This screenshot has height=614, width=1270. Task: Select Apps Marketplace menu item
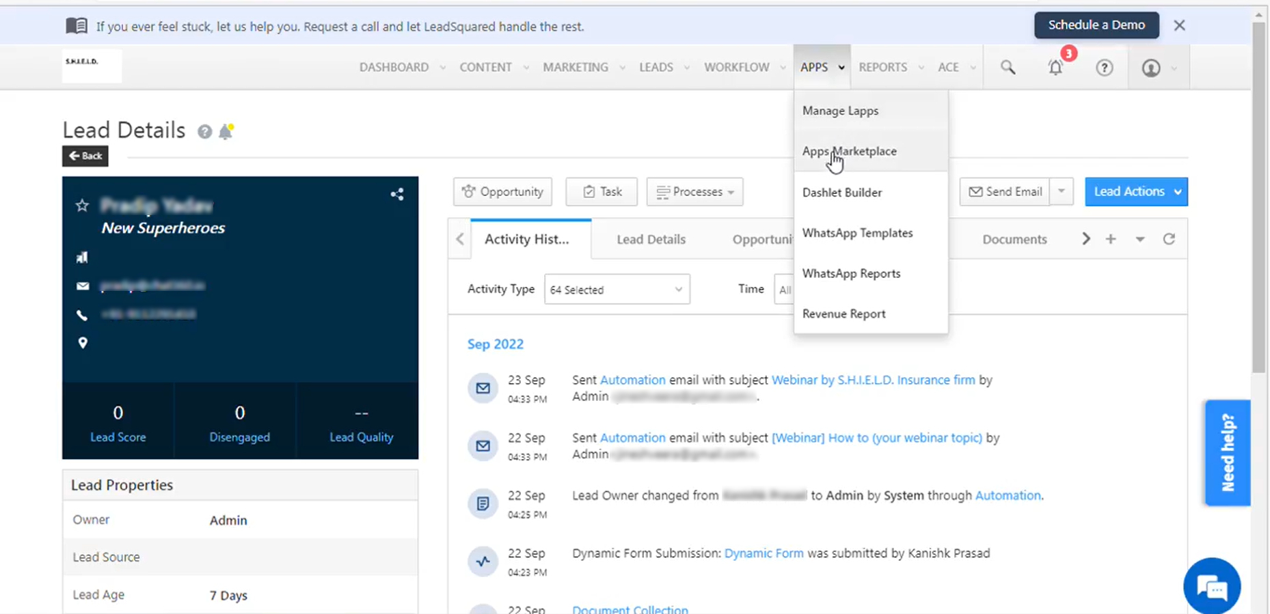click(871, 151)
